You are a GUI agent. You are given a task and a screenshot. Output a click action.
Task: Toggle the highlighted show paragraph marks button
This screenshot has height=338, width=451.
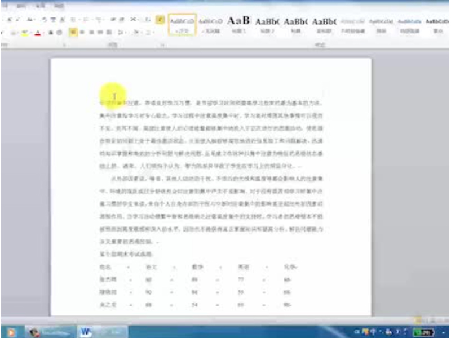point(160,20)
